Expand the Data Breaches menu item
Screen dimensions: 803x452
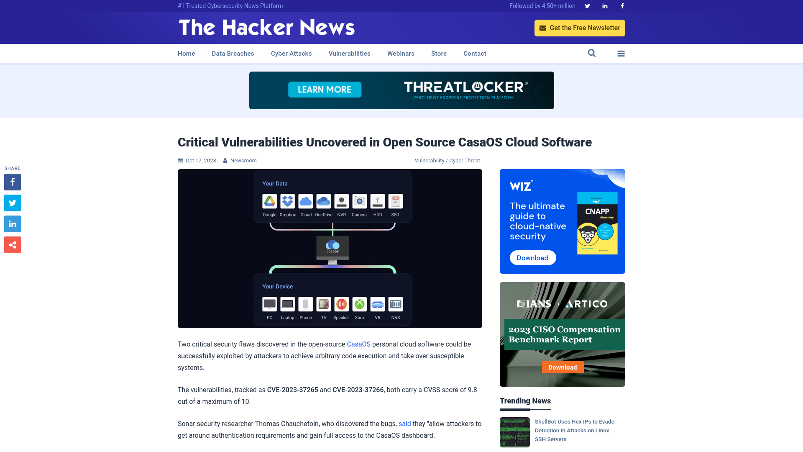[x=233, y=54]
